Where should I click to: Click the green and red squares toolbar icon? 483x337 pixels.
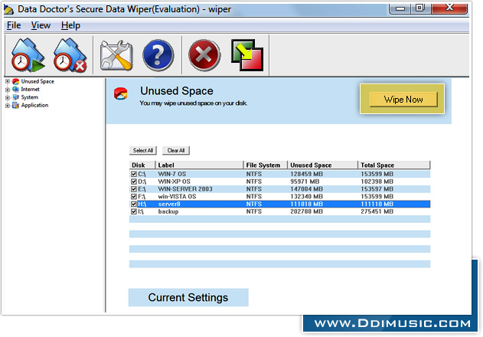(247, 54)
